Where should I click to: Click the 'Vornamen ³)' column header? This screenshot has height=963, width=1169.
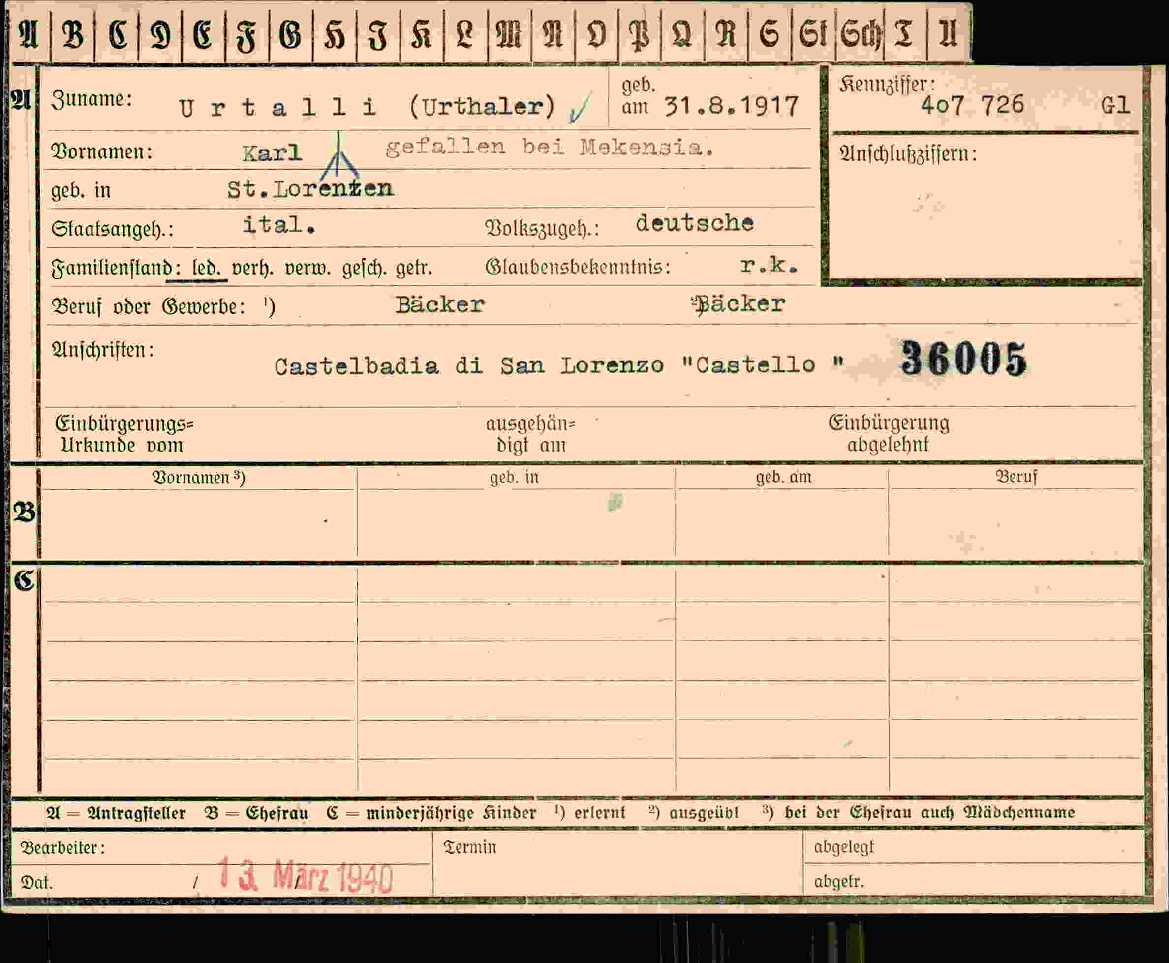199,478
